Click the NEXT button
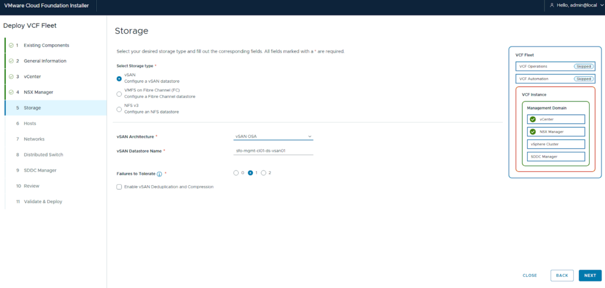This screenshot has height=288, width=605. [x=590, y=276]
